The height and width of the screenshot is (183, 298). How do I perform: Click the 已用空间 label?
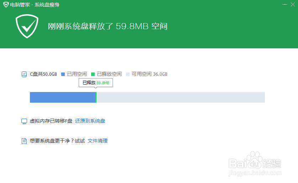tap(77, 74)
